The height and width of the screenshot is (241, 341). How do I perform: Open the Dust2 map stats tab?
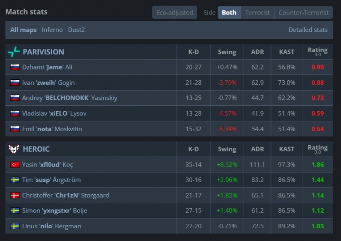click(x=76, y=30)
